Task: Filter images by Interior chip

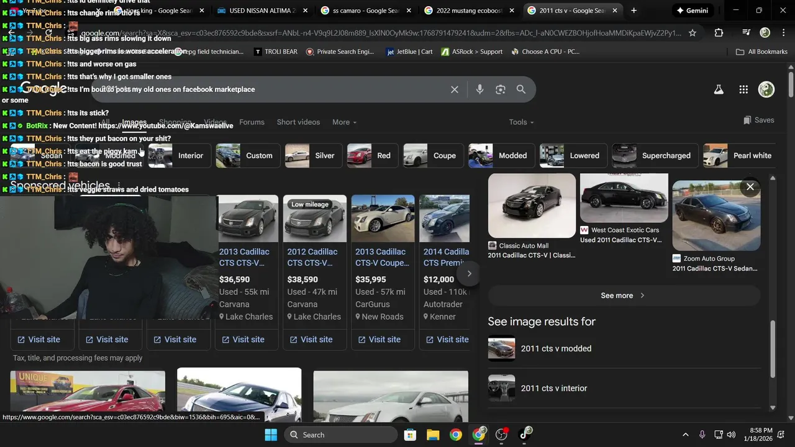Action: [180, 156]
